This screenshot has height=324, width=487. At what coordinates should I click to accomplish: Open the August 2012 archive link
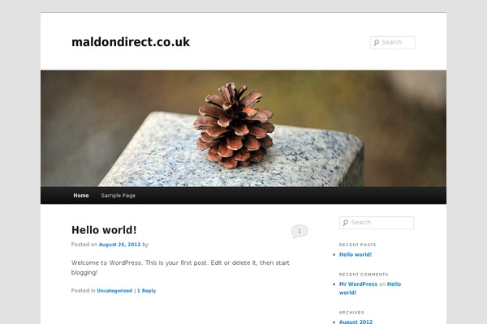tap(356, 322)
